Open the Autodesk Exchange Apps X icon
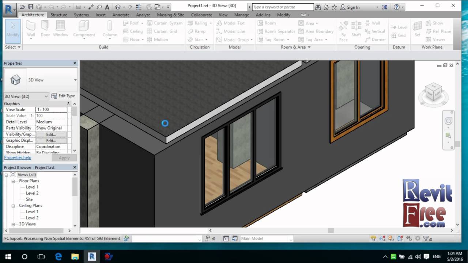Screen dimensions: 468x263 [x=385, y=7]
